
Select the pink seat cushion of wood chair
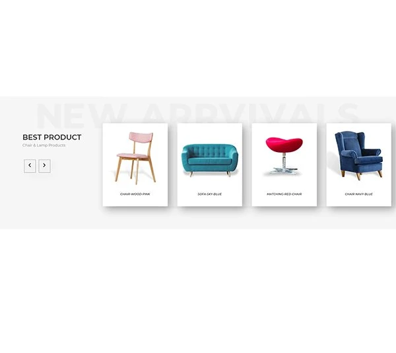pos(132,155)
